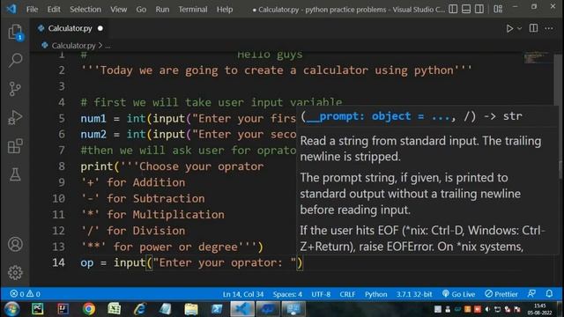Open the Search view in activity bar

15,60
